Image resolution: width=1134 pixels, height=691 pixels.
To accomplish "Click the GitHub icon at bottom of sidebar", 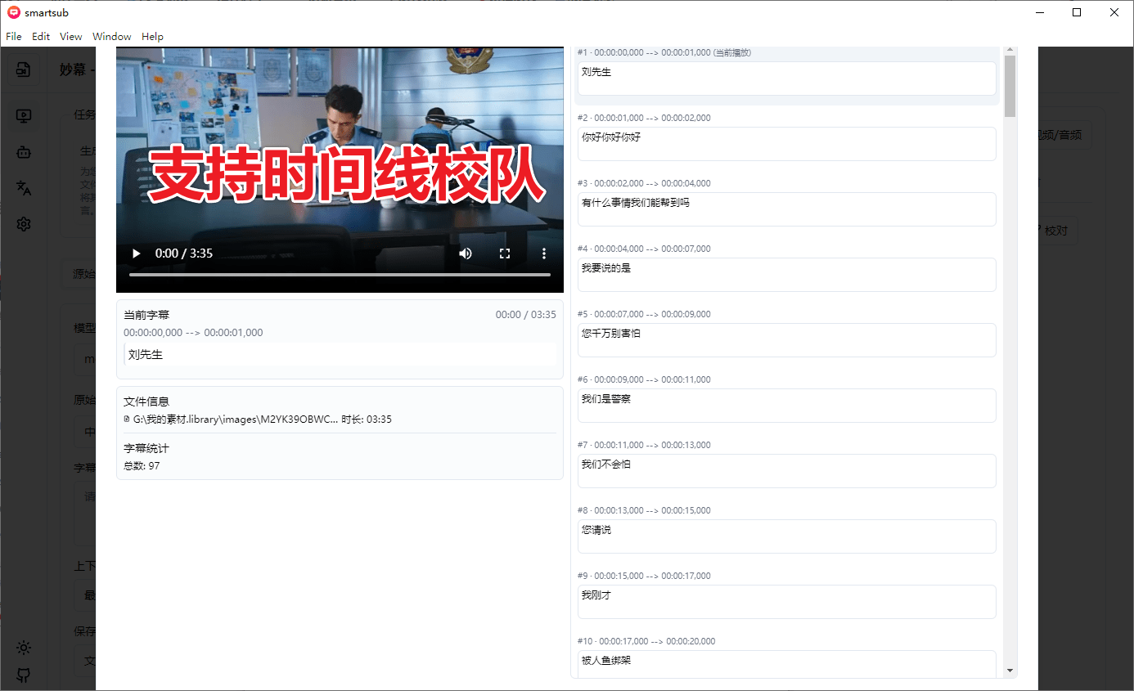I will click(x=24, y=675).
